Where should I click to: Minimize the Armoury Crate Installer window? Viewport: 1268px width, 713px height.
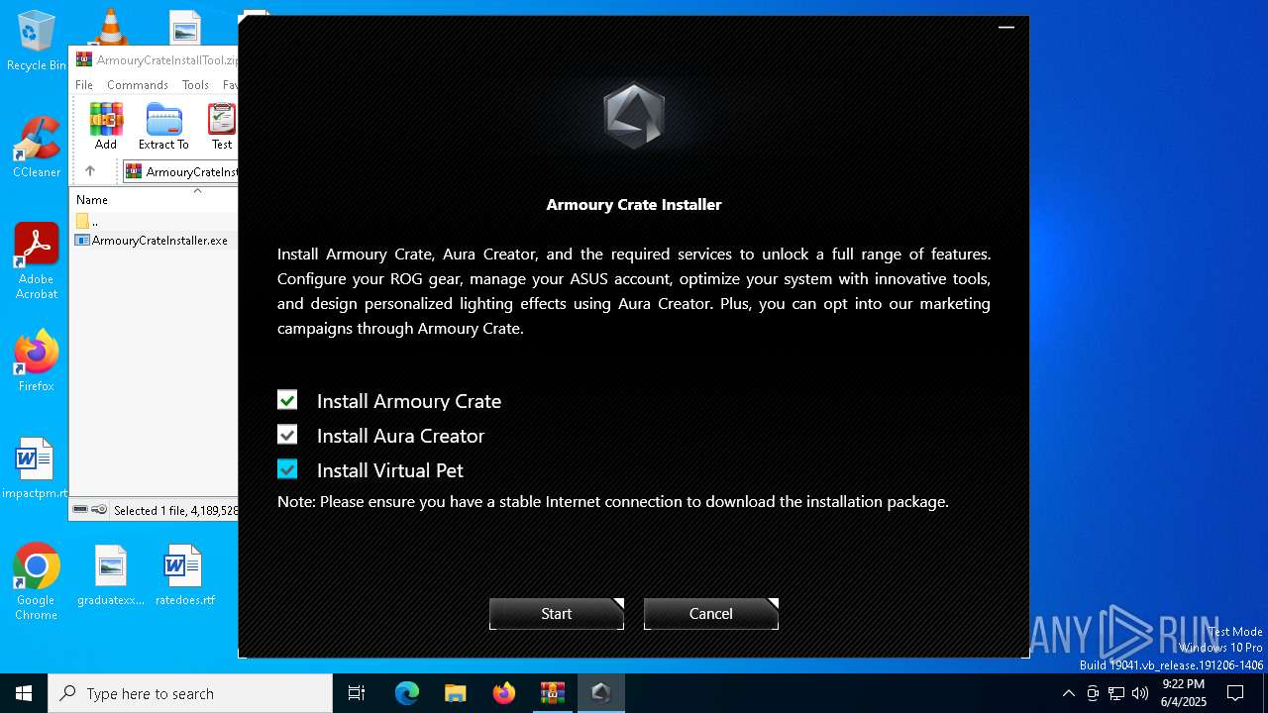coord(1006,28)
